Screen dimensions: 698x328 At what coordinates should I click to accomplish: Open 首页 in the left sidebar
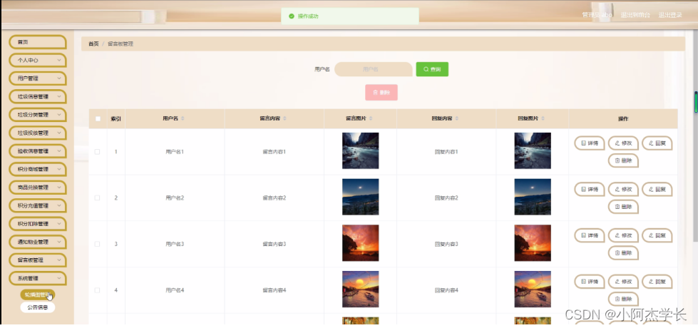(38, 42)
